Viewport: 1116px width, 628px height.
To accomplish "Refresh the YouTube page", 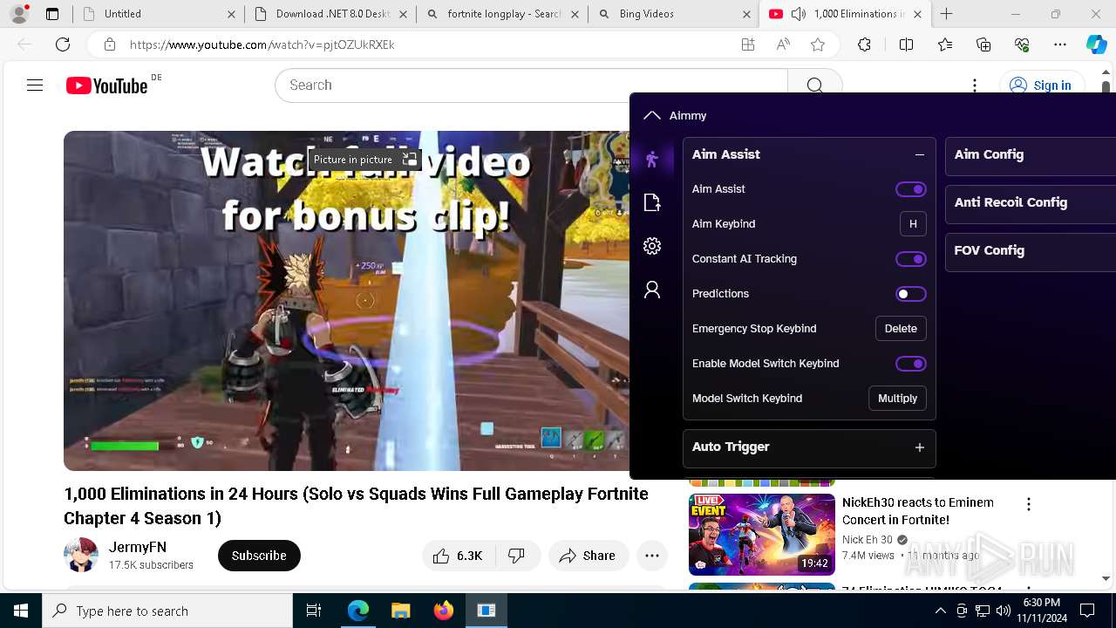I will point(63,44).
